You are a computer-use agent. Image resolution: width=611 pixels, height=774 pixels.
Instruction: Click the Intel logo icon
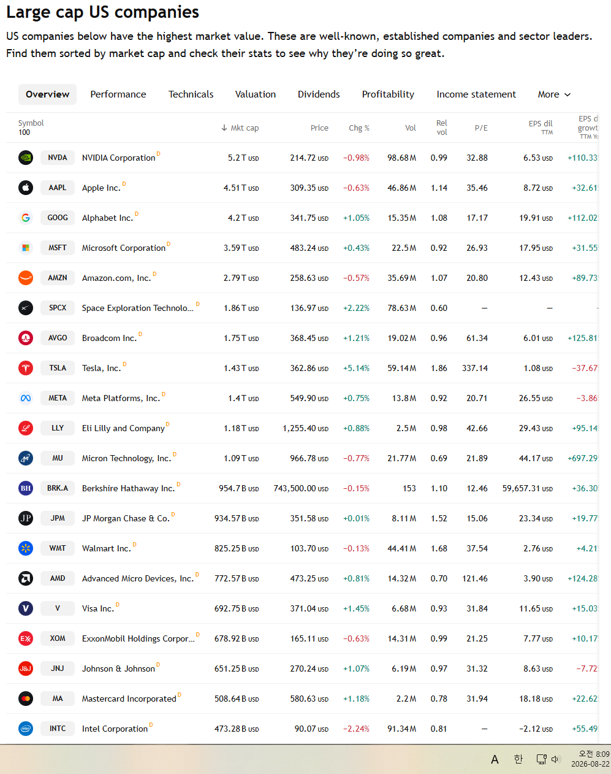(x=26, y=729)
